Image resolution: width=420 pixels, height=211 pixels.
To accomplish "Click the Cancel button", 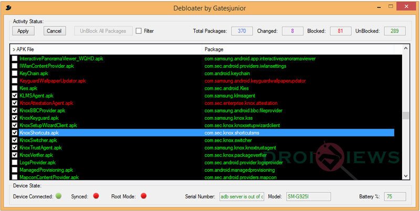I will coord(54,31).
